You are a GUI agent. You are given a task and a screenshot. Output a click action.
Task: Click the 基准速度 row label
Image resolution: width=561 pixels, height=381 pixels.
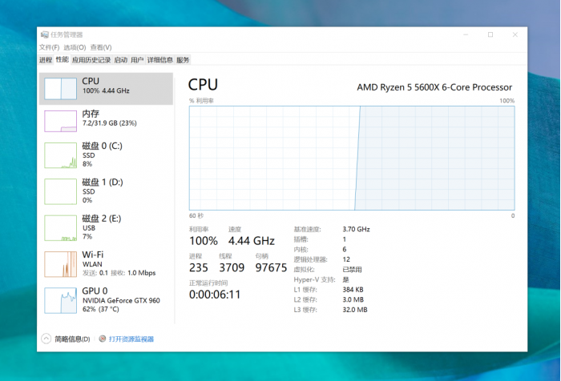pyautogui.click(x=307, y=229)
